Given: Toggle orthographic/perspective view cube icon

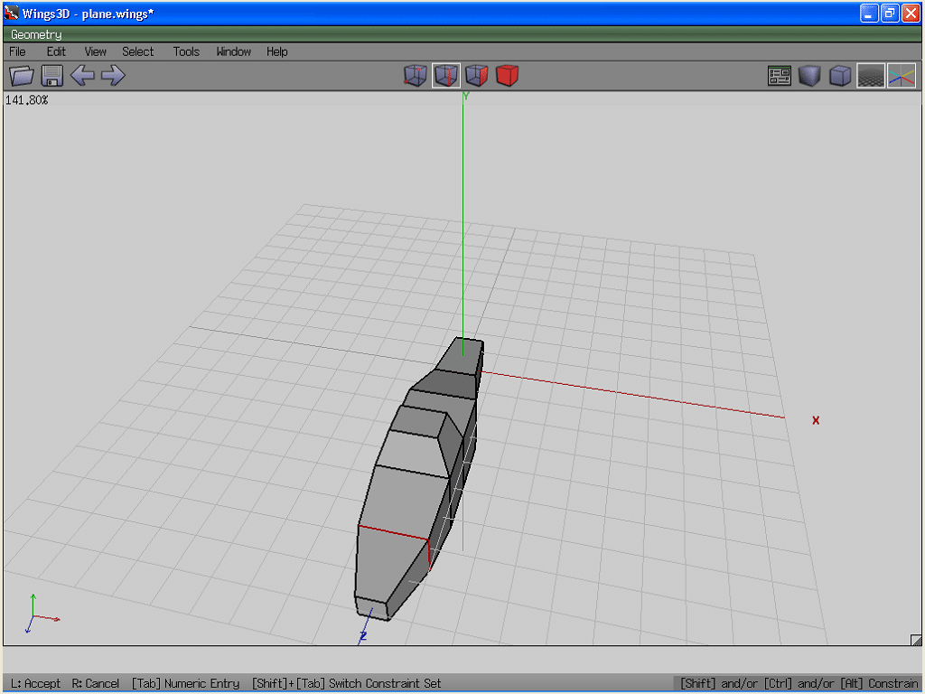Looking at the screenshot, I should coord(841,76).
